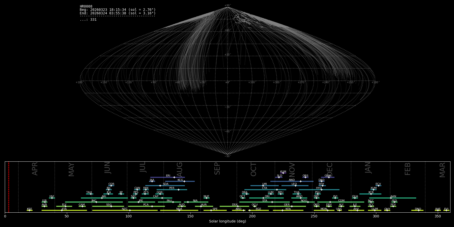Click the +90° label atop the sky map

click(228, 6)
